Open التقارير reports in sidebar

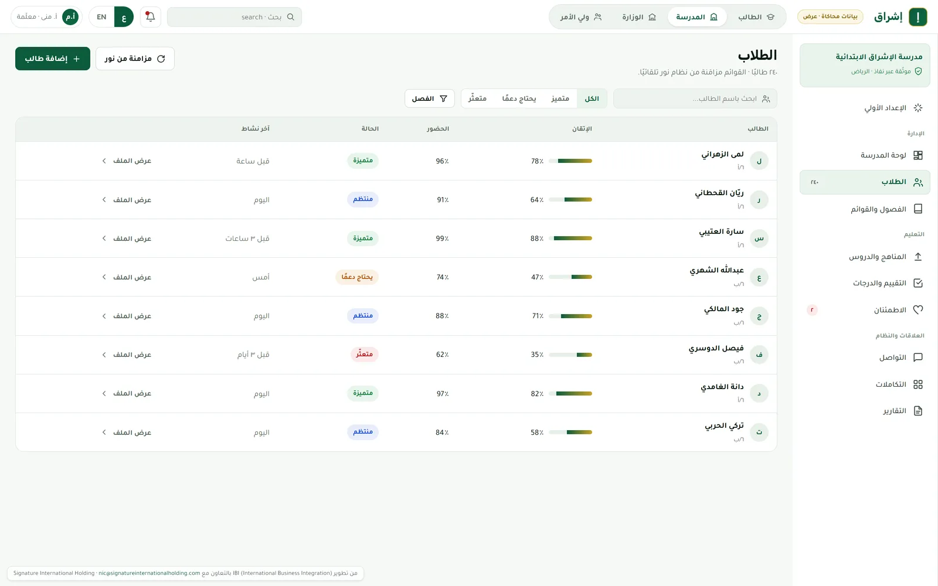(865, 411)
